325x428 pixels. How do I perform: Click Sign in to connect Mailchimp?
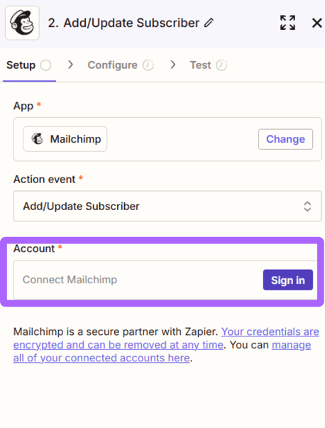[x=288, y=280]
